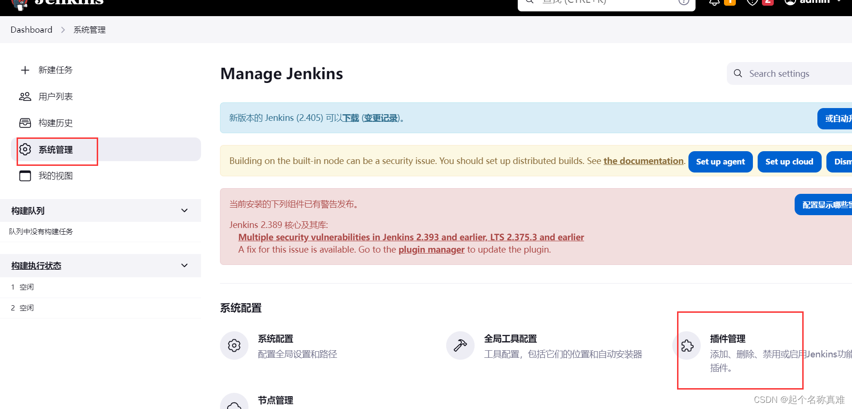Click the users icon beside 用户列表
852x409 pixels.
pyautogui.click(x=25, y=97)
